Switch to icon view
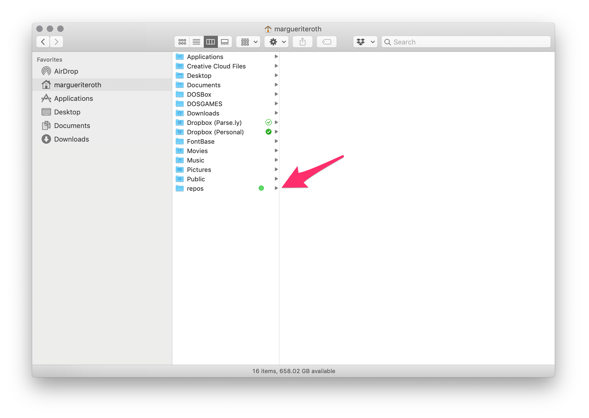The width and height of the screenshot is (589, 418). (182, 42)
